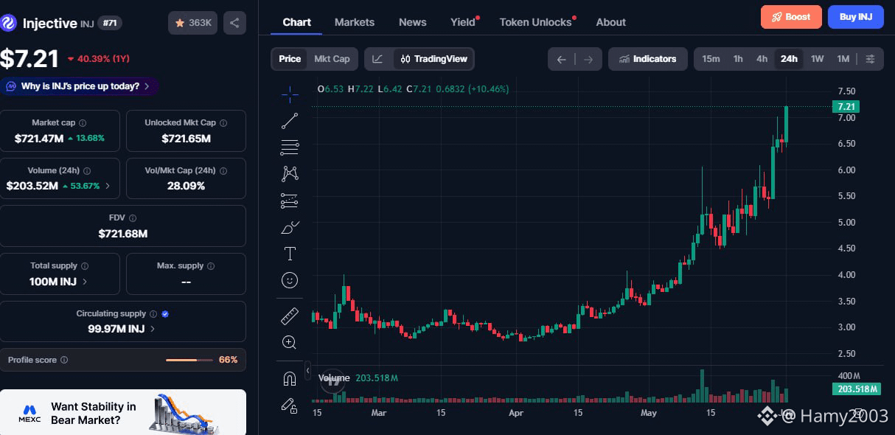This screenshot has height=435, width=895.
Task: Open the forecasting and measurement tool
Action: click(290, 201)
